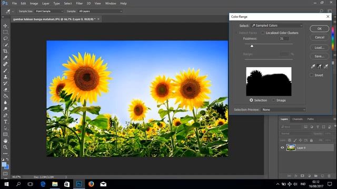The width and height of the screenshot is (337, 189).
Task: Select the Move tool
Action: [x=5, y=26]
